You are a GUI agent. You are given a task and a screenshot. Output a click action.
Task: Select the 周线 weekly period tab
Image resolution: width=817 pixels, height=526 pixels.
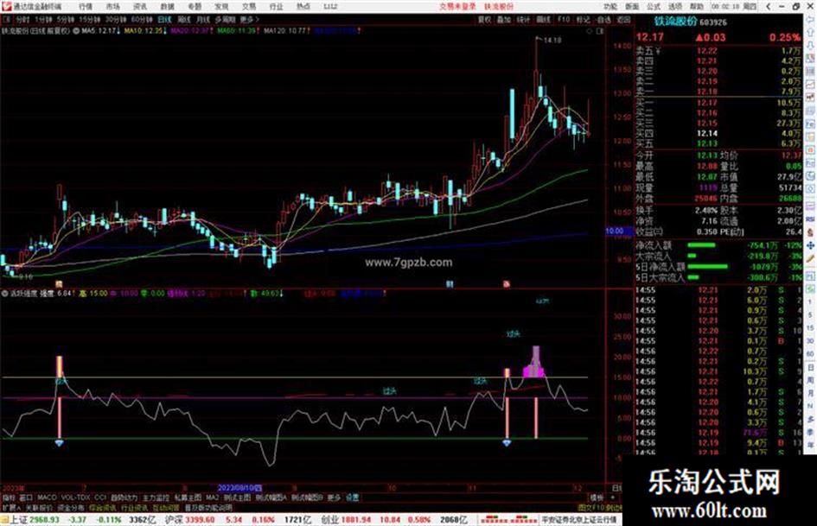(184, 19)
